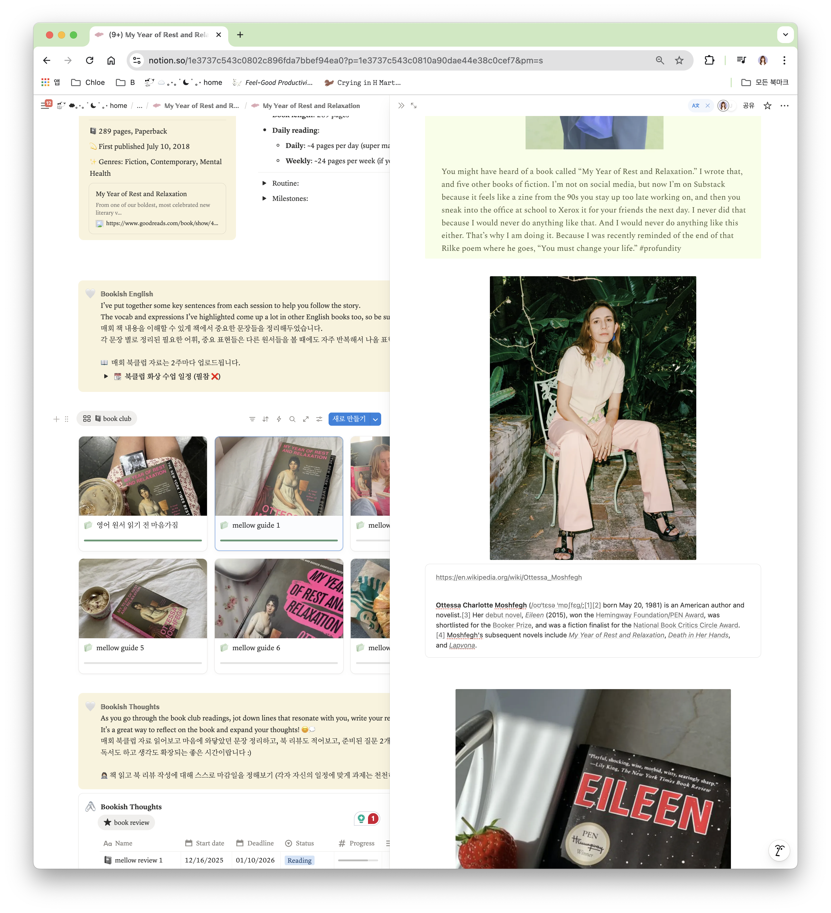This screenshot has height=913, width=831.
Task: Select the book review view tab
Action: tap(126, 822)
